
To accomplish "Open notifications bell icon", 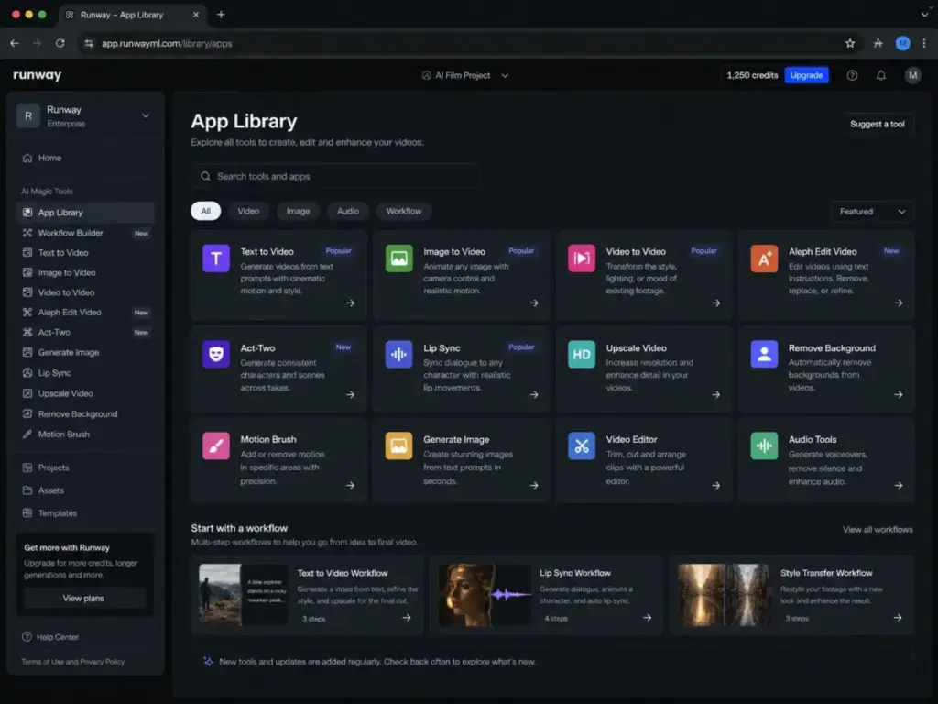I will pyautogui.click(x=881, y=75).
